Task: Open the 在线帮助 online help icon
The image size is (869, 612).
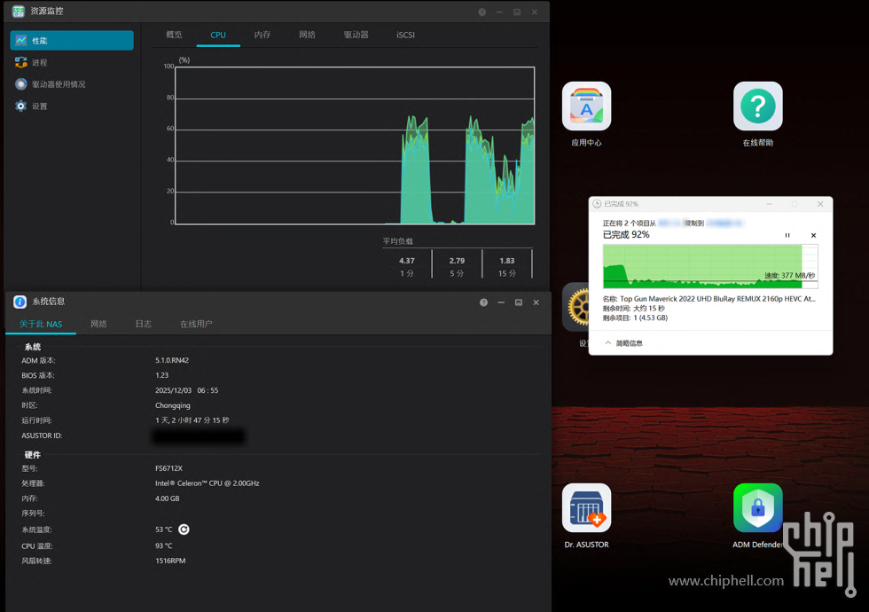Action: click(x=757, y=106)
